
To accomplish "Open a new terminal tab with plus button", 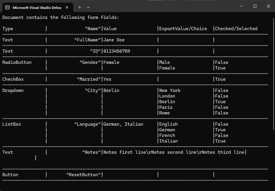I will tap(79, 7).
